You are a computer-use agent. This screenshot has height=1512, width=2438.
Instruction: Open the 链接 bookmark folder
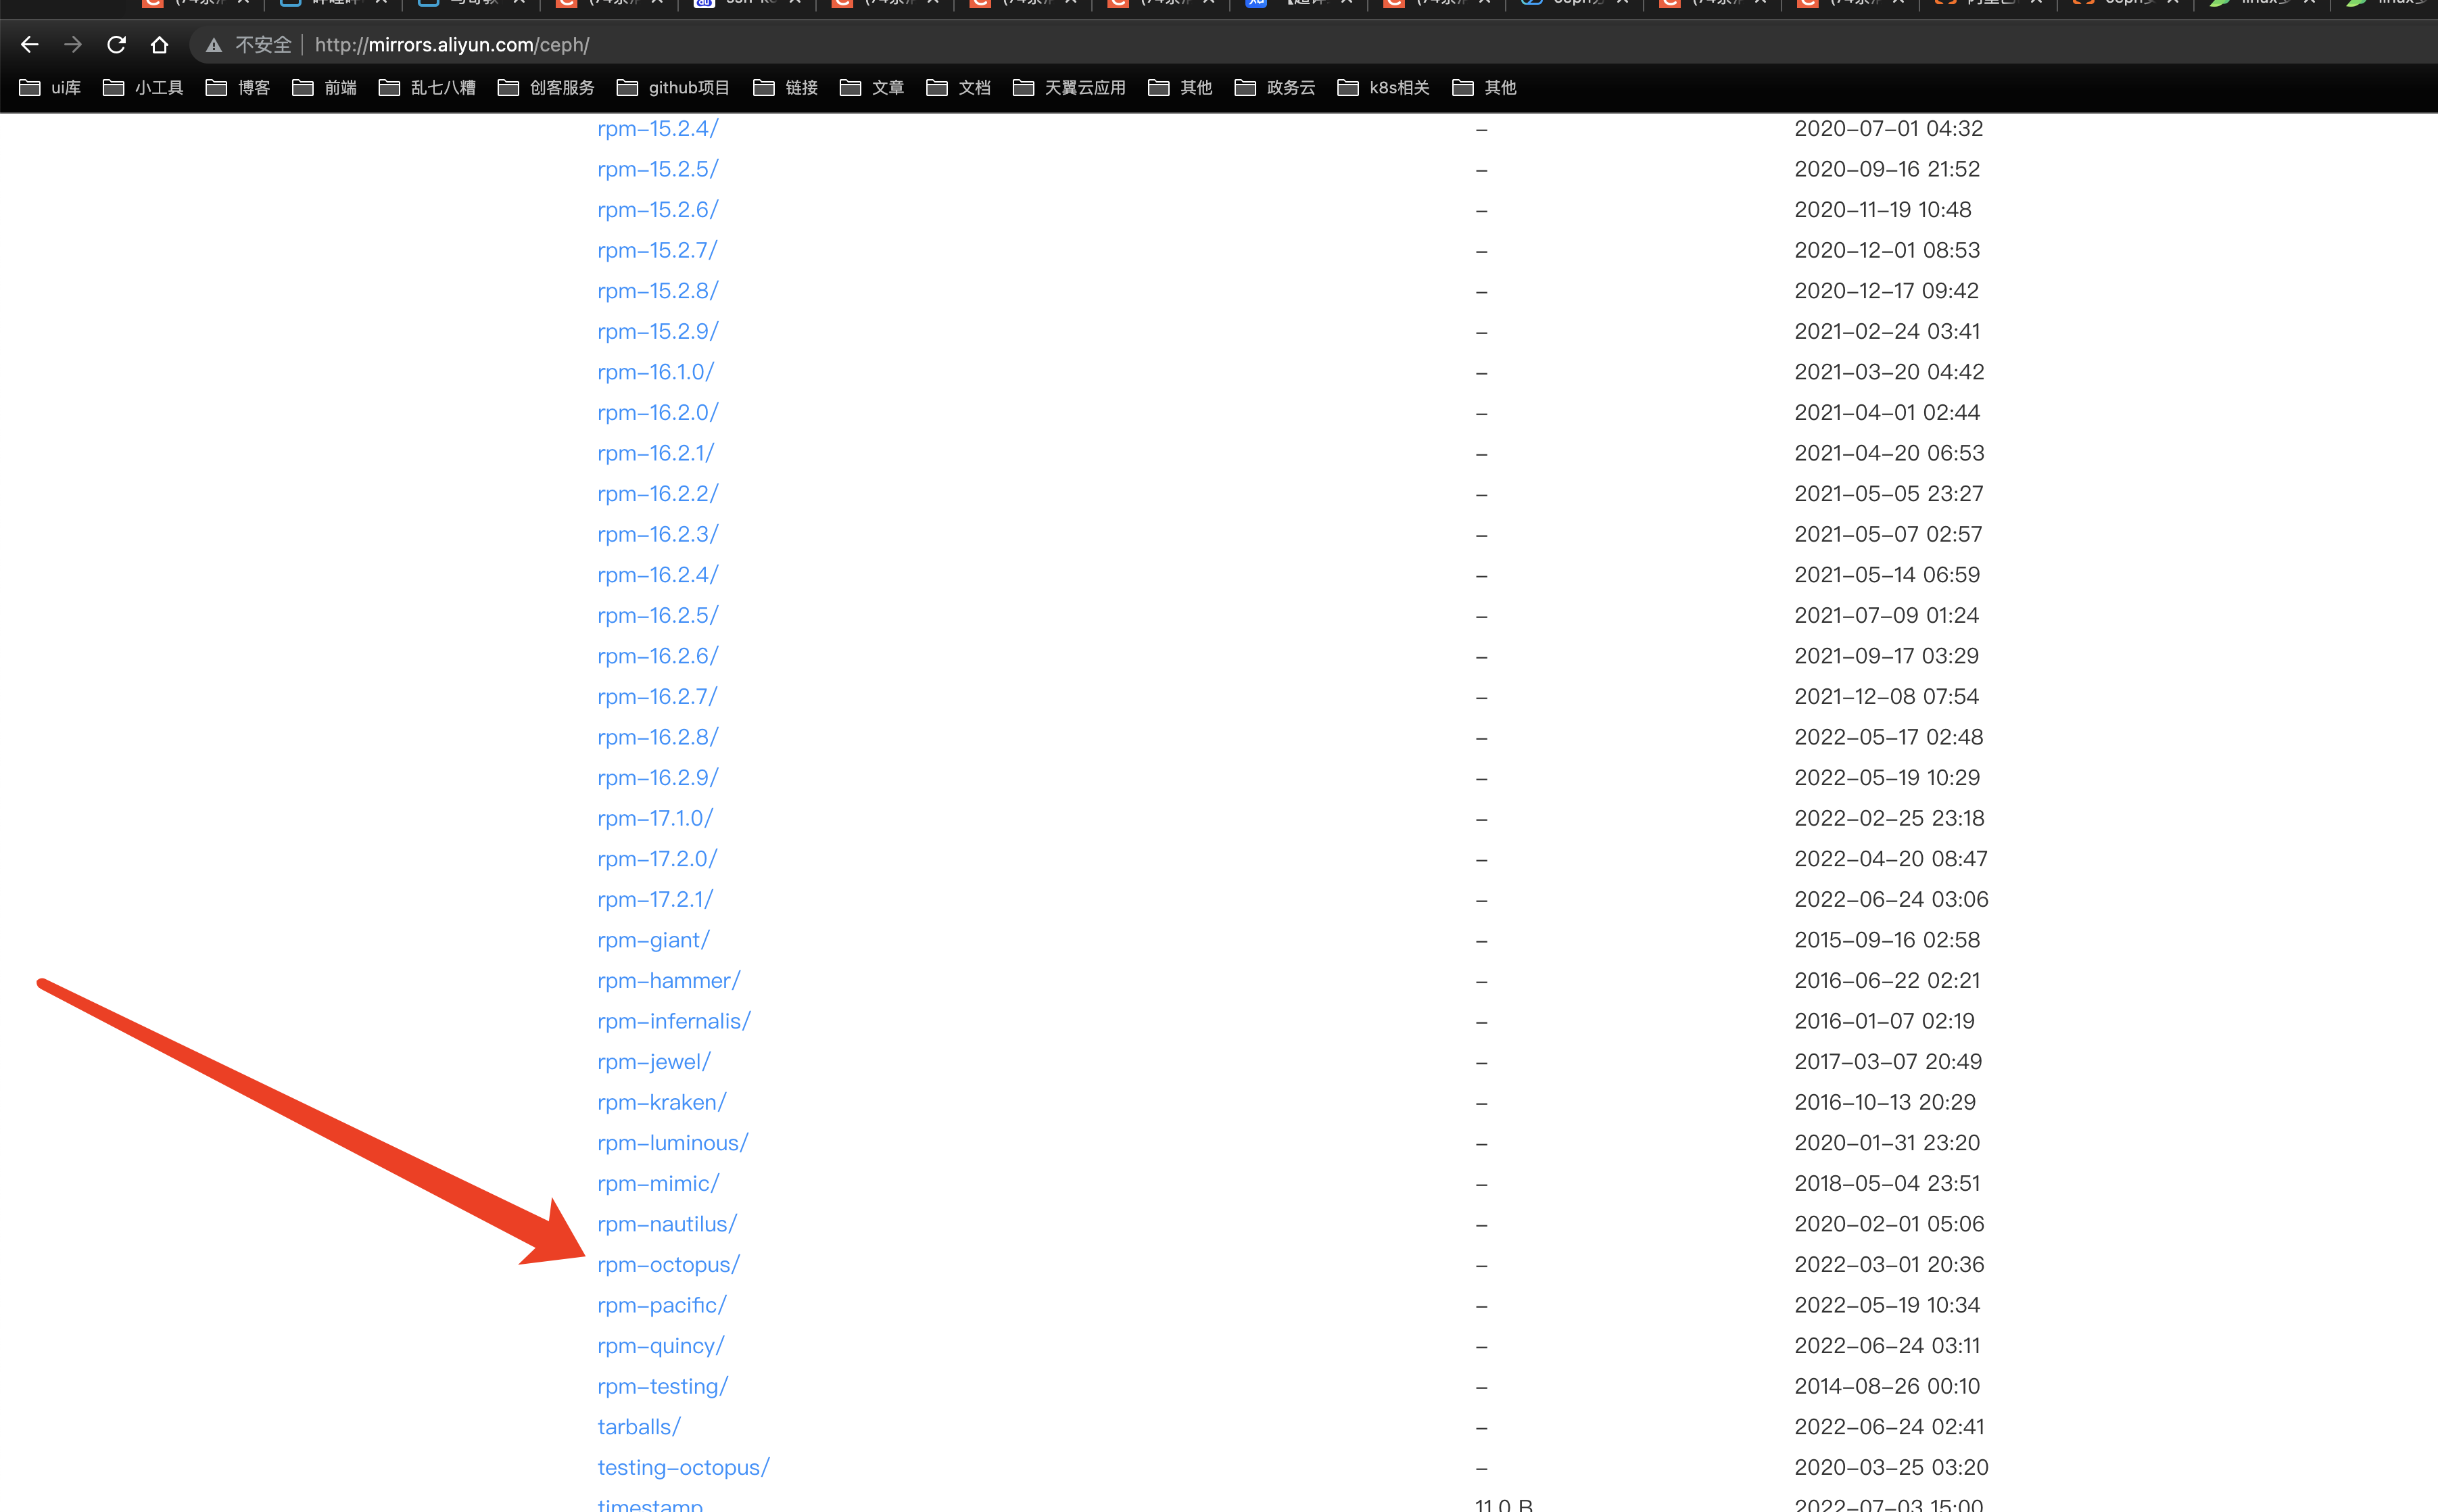tap(786, 88)
